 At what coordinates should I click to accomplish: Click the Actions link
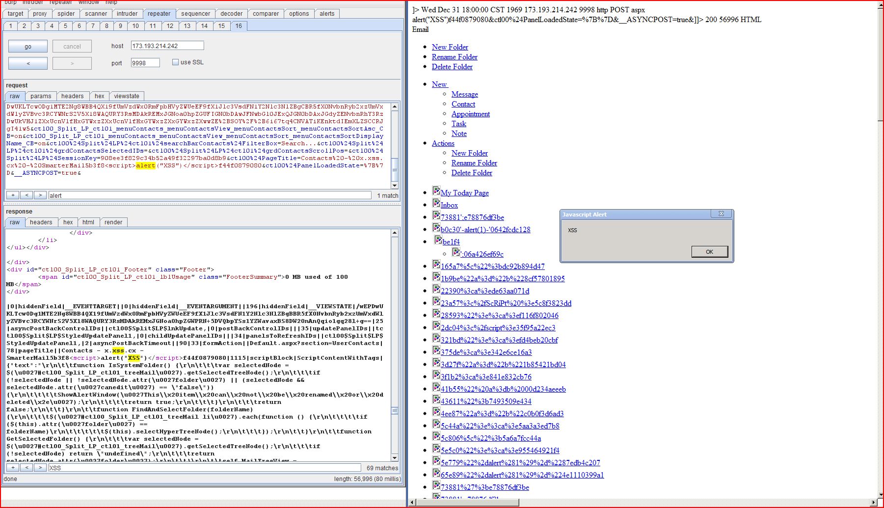[443, 143]
